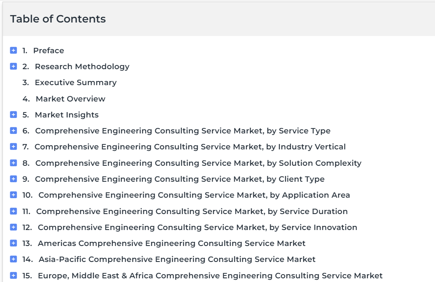
Task: Open the Executive Summary entry
Action: click(x=76, y=83)
